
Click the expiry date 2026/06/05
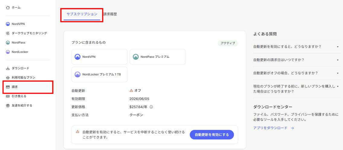139,99
